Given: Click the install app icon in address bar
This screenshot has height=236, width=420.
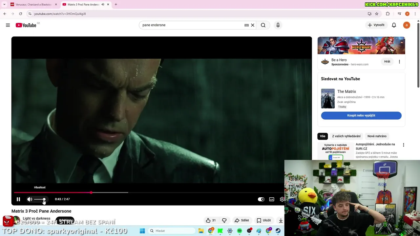Looking at the screenshot, I should point(369,14).
